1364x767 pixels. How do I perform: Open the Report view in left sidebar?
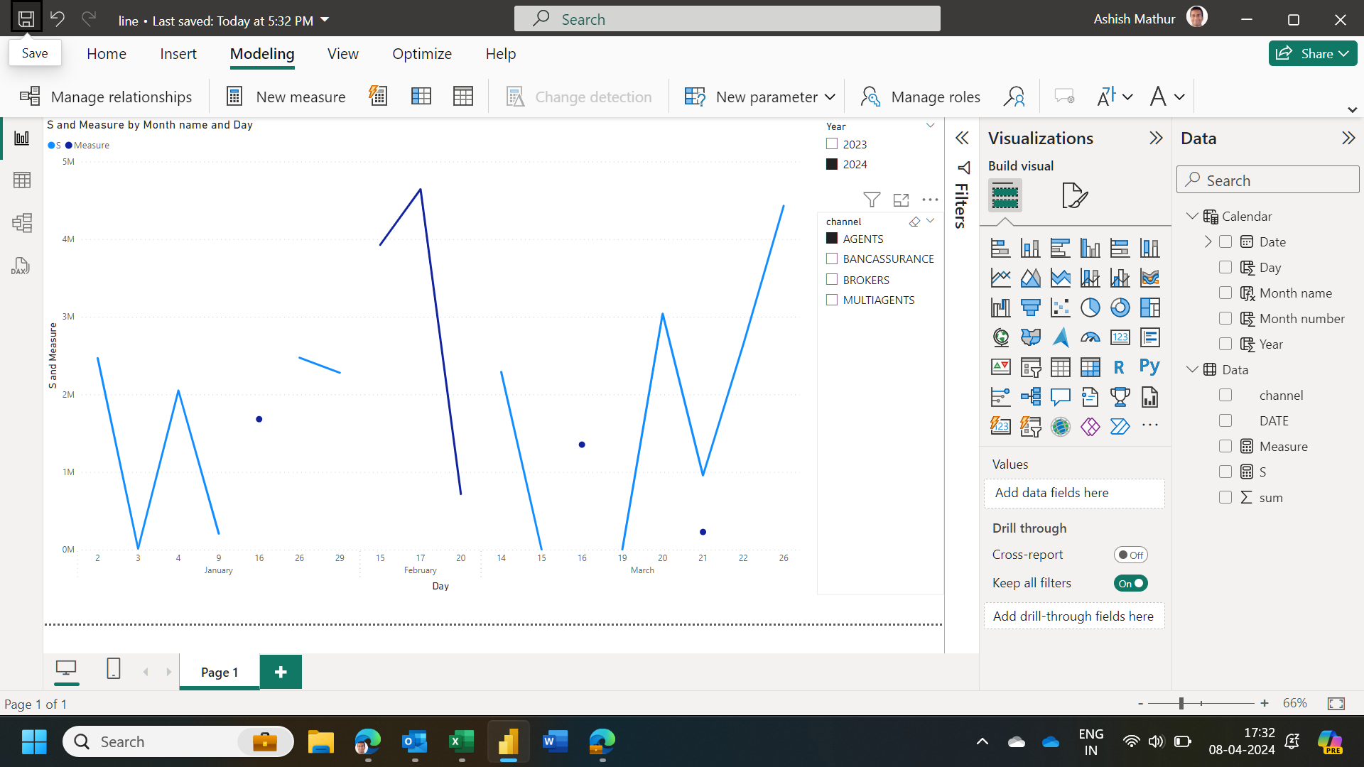pyautogui.click(x=21, y=138)
